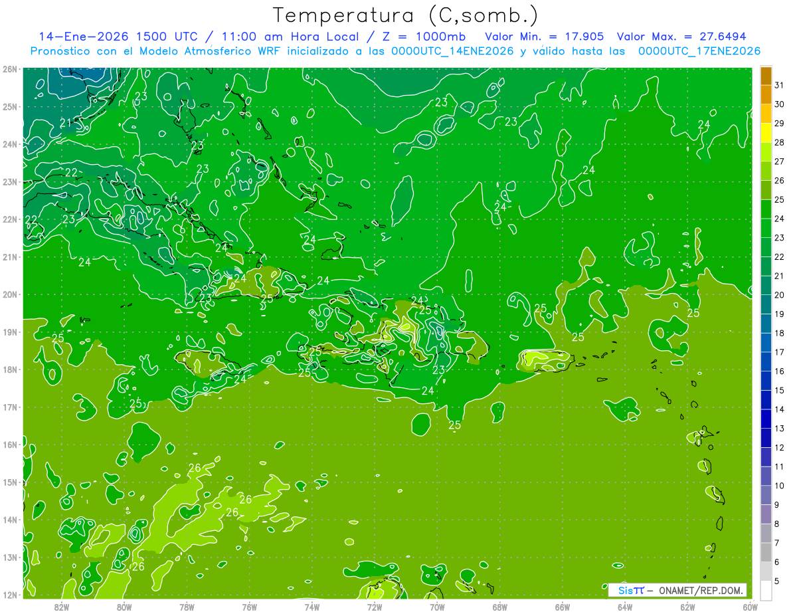Screen dimensions: 797x616
Task: Click the '22N' latitude axis label
Action: pyautogui.click(x=9, y=219)
